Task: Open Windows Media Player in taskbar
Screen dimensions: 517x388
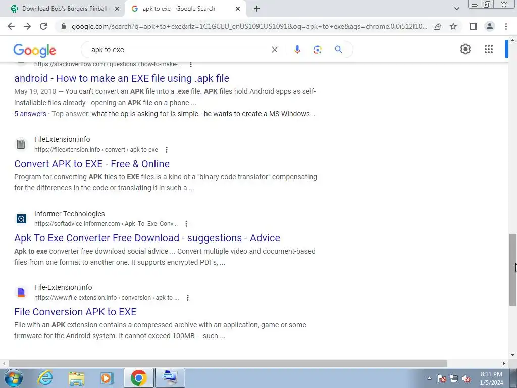Action: pos(107,378)
